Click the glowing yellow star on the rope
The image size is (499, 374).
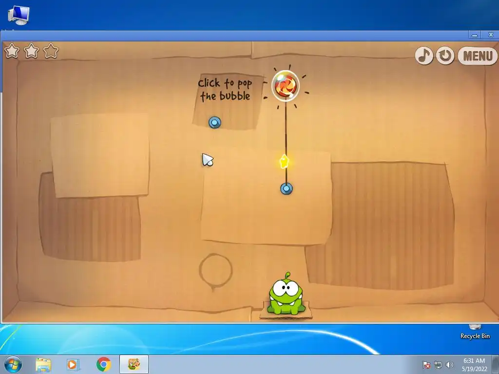tap(284, 162)
